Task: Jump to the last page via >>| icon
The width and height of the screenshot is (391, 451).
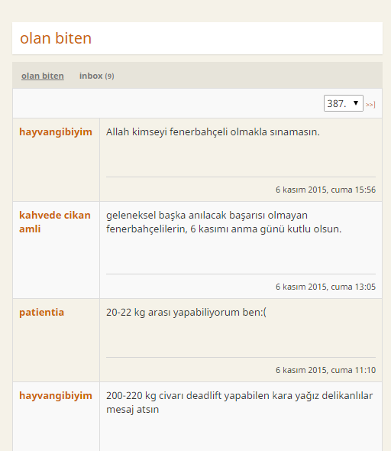Action: (370, 104)
